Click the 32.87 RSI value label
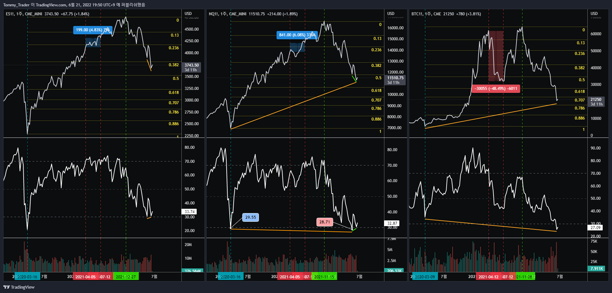This screenshot has height=293, width=612. pyautogui.click(x=392, y=223)
